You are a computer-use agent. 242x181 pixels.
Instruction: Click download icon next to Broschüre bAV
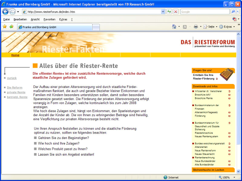[229, 95]
